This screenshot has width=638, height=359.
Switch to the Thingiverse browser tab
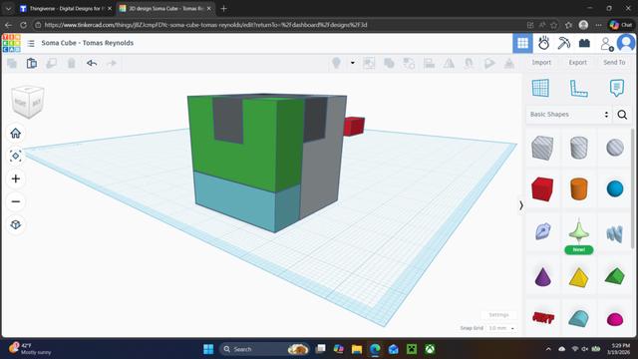(66, 9)
